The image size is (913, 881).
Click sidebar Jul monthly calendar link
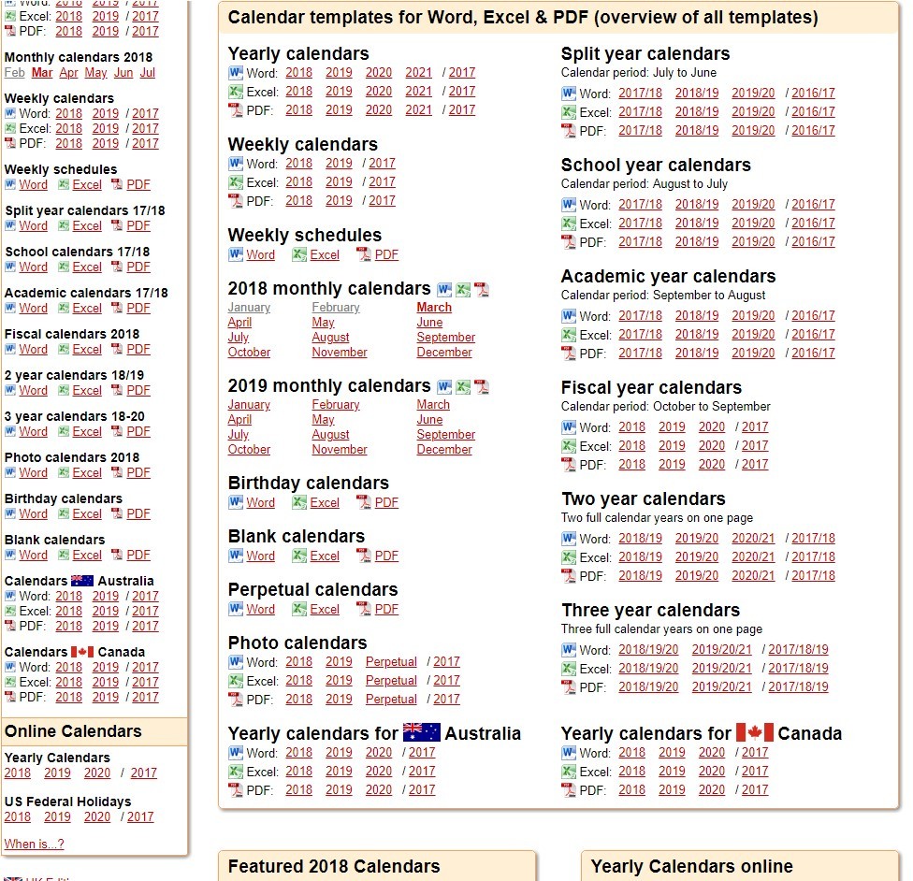tap(147, 73)
